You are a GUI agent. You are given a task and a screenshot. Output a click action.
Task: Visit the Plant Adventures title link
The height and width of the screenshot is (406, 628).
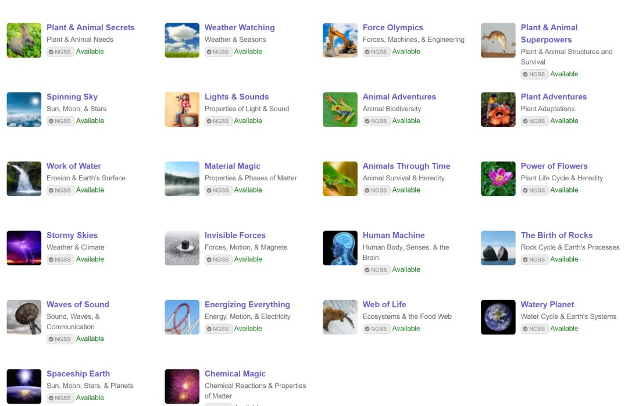click(x=554, y=97)
